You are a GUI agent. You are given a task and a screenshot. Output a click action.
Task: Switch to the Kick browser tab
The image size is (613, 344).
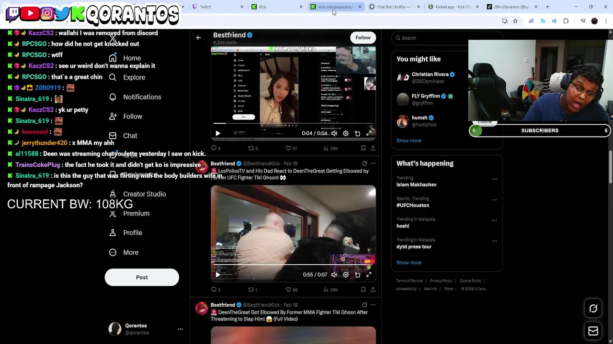tap(277, 7)
